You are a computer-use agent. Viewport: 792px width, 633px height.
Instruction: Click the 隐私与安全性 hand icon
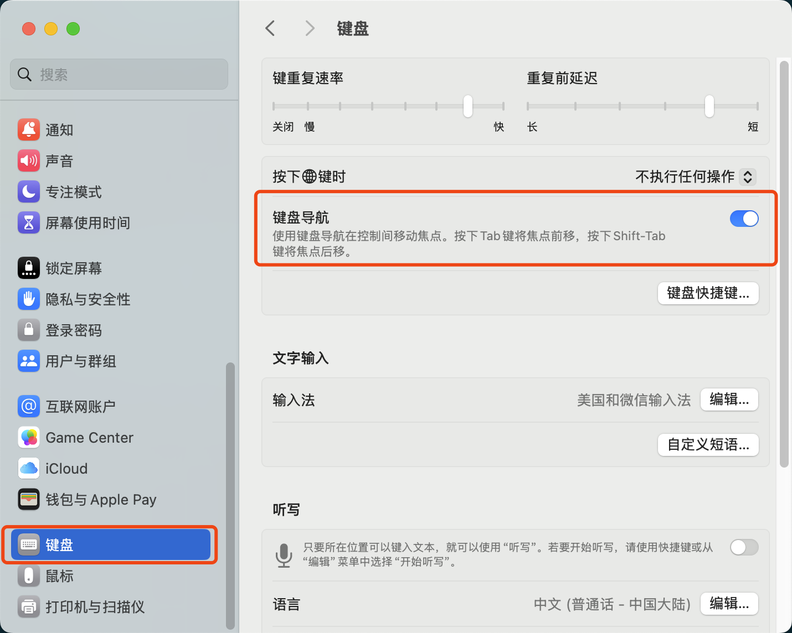click(x=29, y=299)
